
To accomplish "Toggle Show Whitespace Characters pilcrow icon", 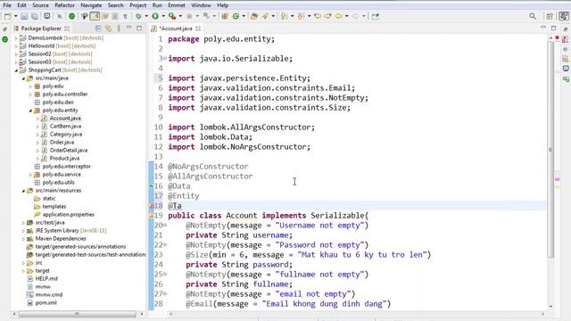I will (125, 16).
